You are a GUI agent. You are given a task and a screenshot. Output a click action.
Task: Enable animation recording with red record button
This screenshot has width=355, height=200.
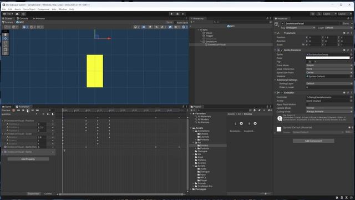pos(13,110)
